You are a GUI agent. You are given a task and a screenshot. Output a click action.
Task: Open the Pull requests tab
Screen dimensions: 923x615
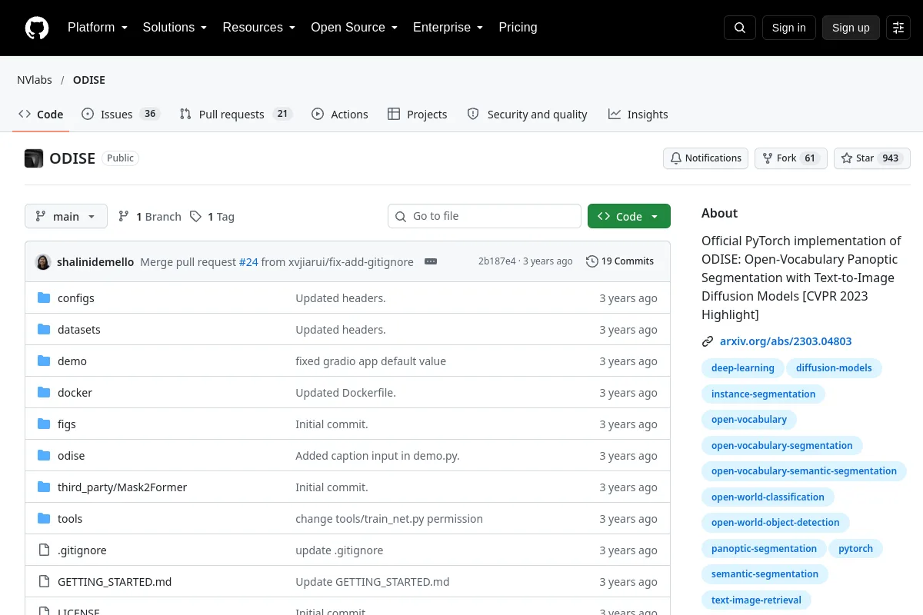(236, 115)
